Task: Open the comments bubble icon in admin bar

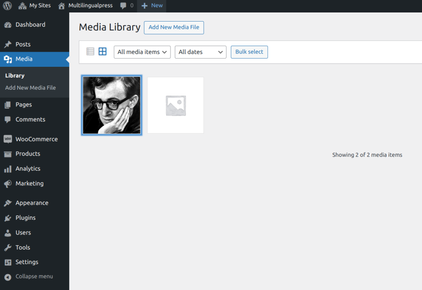Action: click(123, 6)
